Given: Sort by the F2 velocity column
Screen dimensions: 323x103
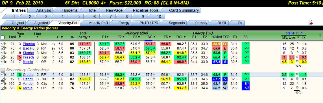Looking at the screenshot, I should [x=121, y=37].
